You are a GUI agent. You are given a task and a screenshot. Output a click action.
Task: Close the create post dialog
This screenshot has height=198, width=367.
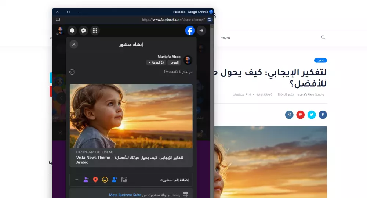pos(74,44)
